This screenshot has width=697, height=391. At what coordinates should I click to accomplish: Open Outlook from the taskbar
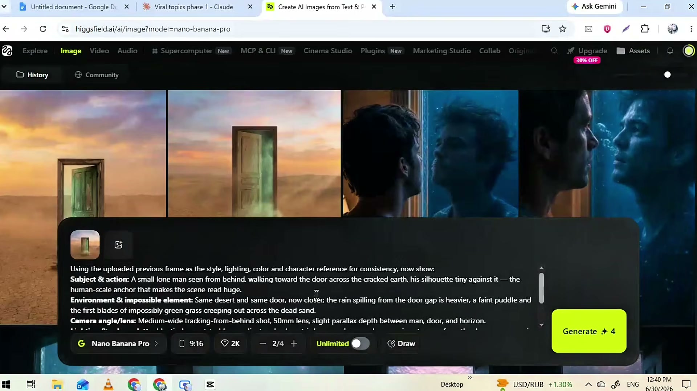83,384
